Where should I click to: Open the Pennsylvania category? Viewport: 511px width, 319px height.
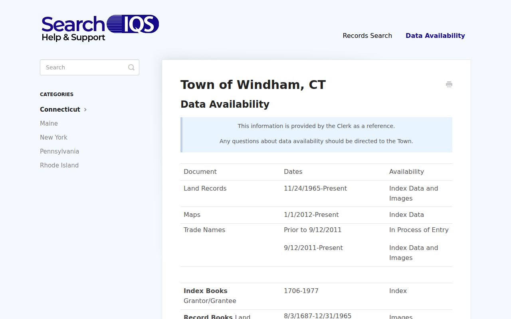(59, 151)
